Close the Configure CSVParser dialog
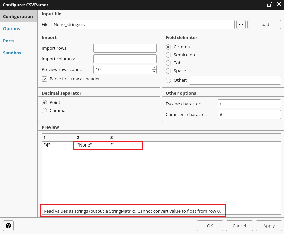 pyautogui.click(x=279, y=5)
